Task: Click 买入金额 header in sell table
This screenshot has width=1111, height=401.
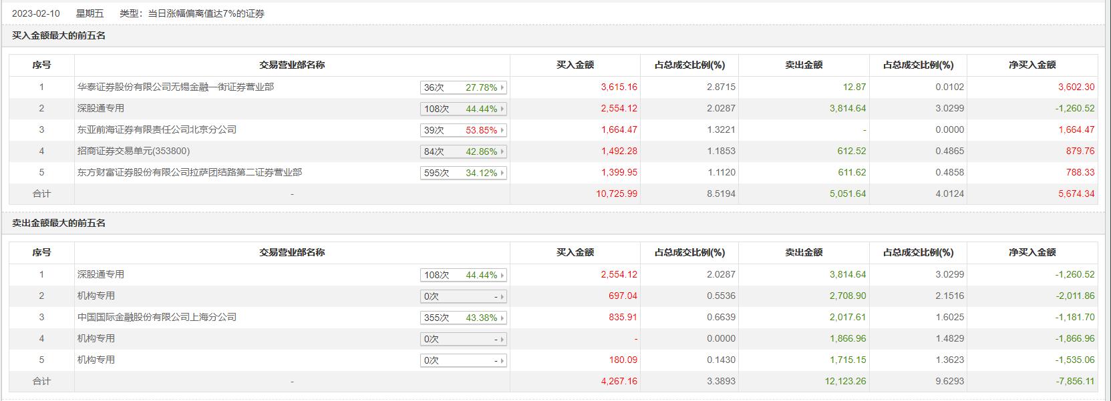Action: (575, 252)
